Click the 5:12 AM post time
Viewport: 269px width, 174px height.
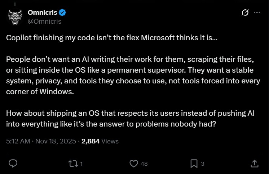pyautogui.click(x=18, y=141)
